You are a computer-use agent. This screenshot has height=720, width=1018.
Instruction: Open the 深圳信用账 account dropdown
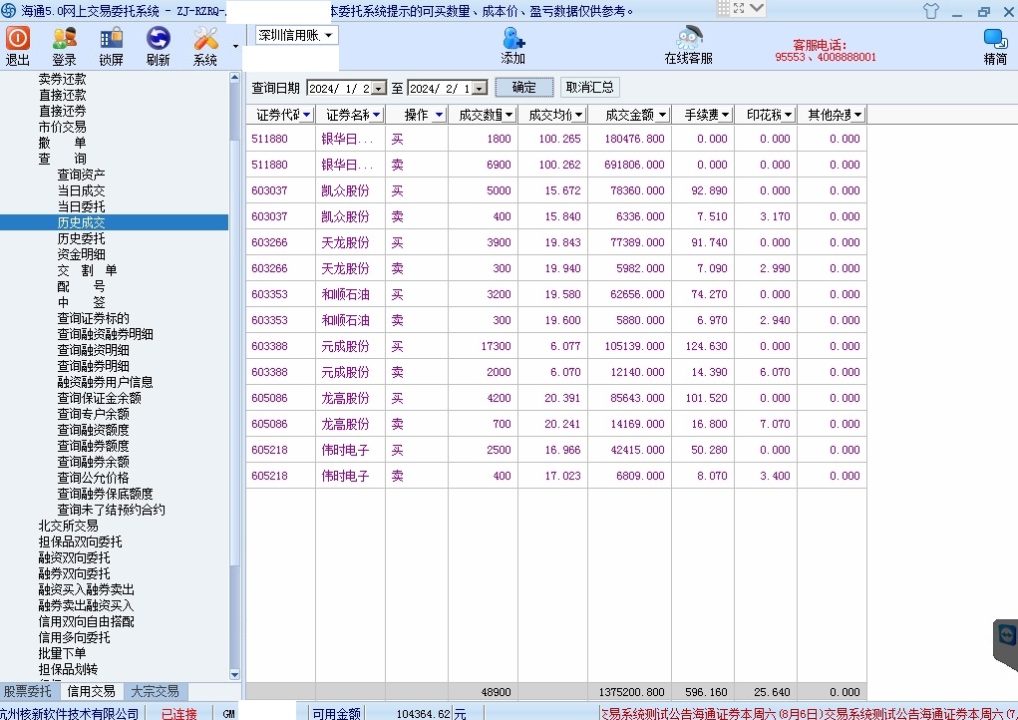coord(297,35)
